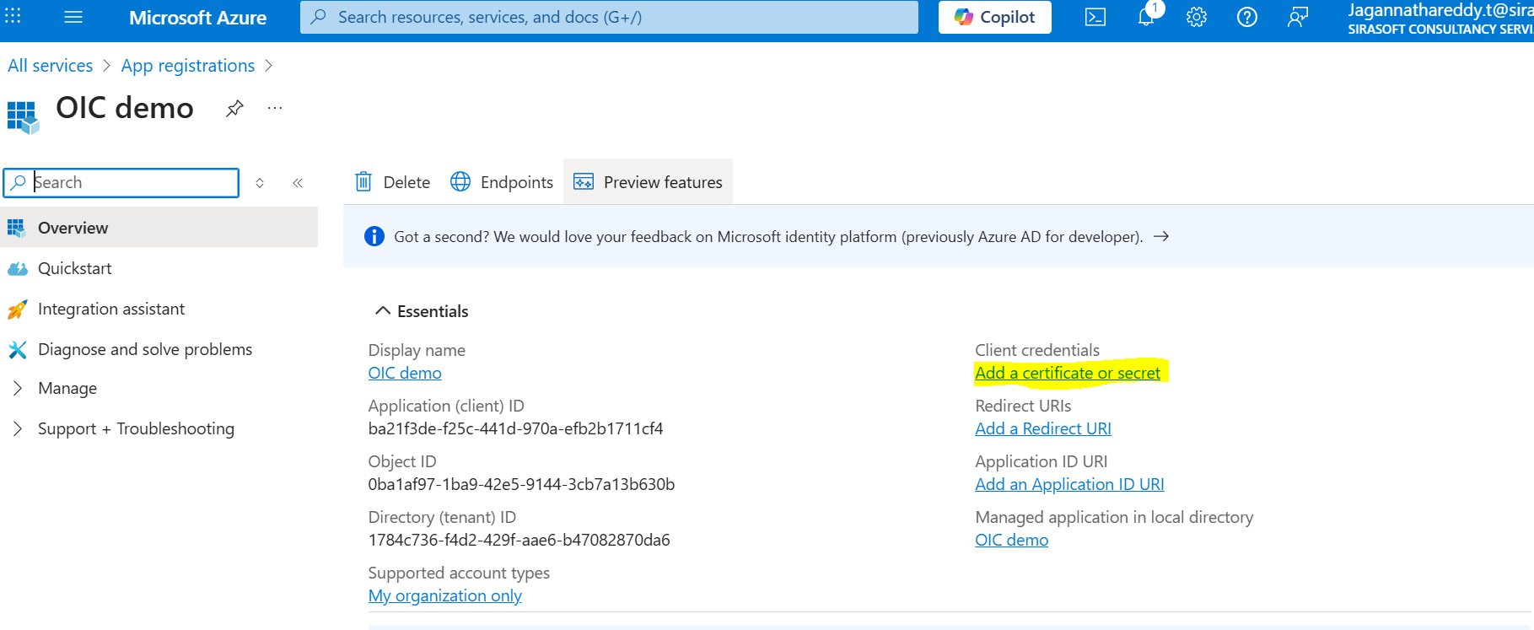Click the Preview features toolbar label
1534x630 pixels.
(663, 182)
